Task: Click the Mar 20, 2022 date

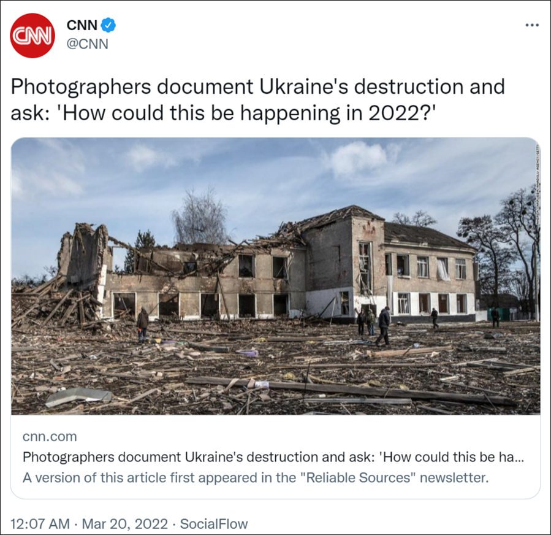Action: (125, 524)
